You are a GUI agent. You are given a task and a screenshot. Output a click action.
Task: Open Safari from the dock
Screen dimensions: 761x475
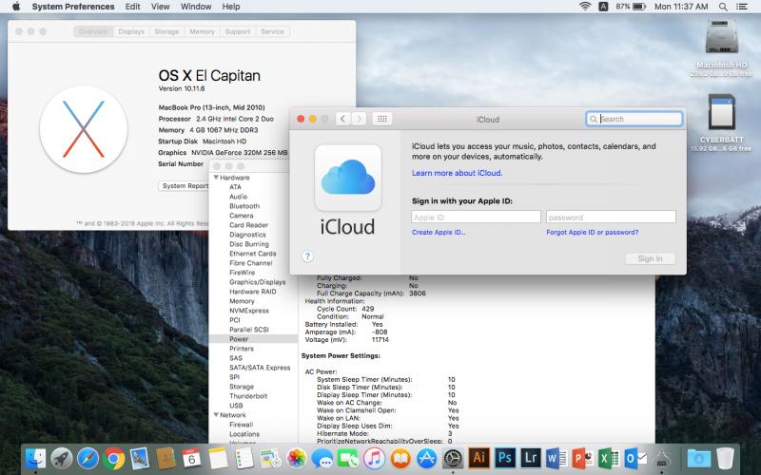pos(88,458)
